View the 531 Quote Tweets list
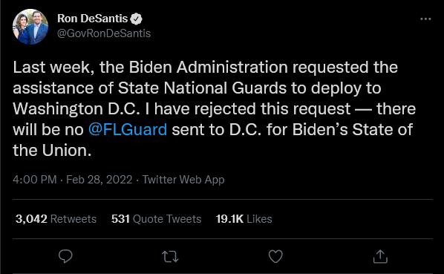Image resolution: width=444 pixels, height=274 pixels. [x=157, y=219]
